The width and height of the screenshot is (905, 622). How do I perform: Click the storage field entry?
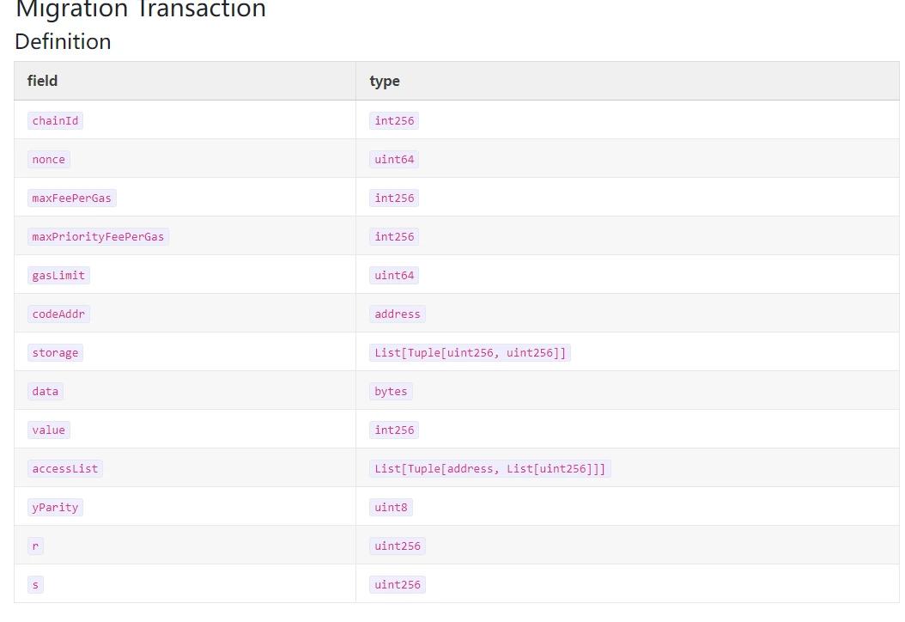tap(55, 353)
